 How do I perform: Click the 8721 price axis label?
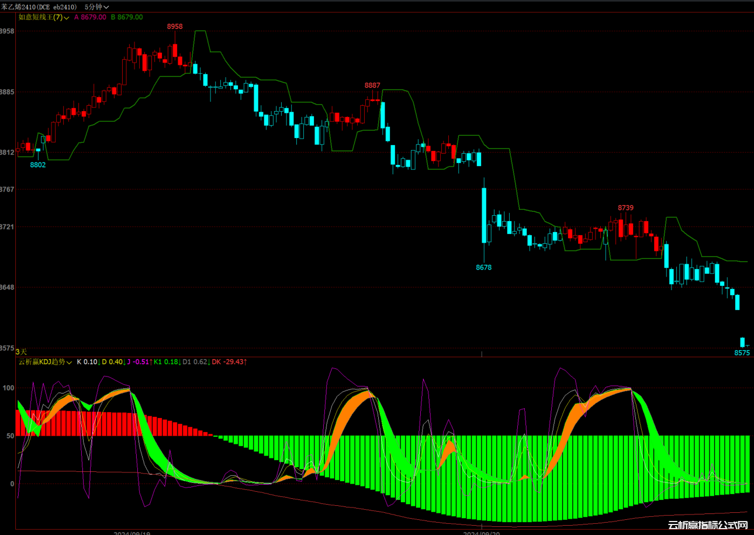pyautogui.click(x=8, y=227)
